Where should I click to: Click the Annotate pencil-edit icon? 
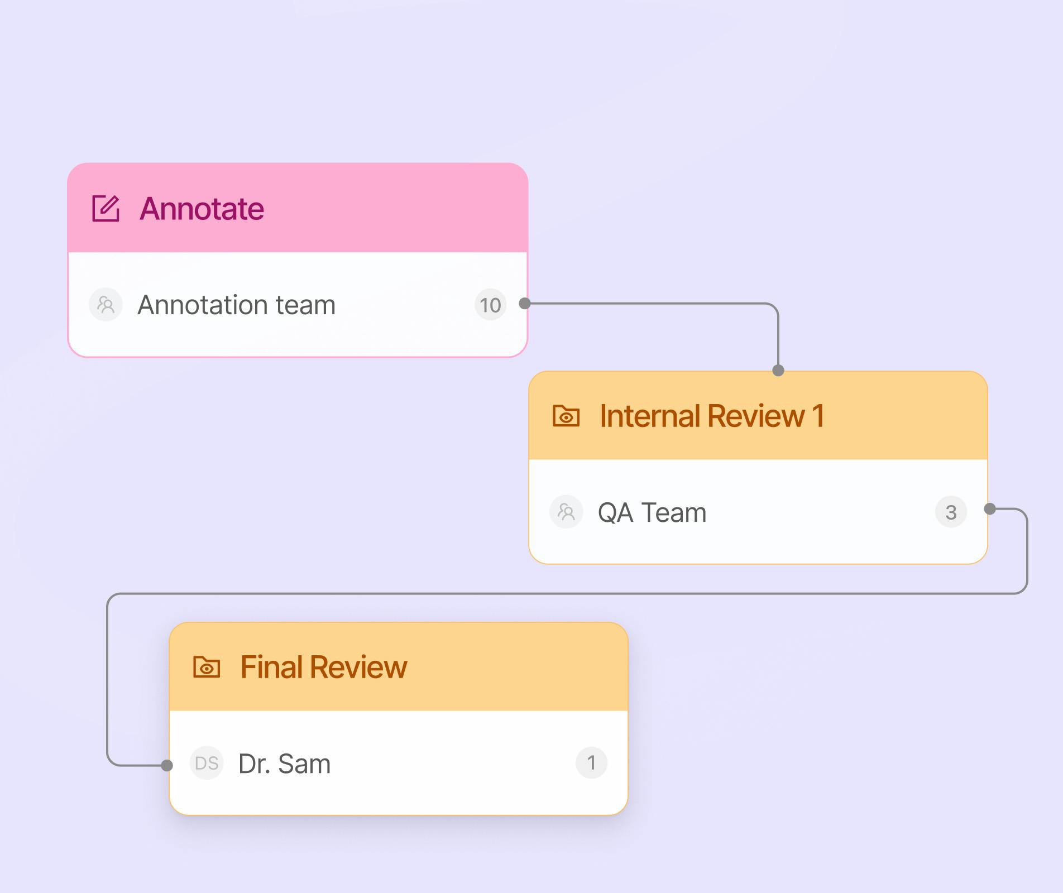click(x=106, y=208)
